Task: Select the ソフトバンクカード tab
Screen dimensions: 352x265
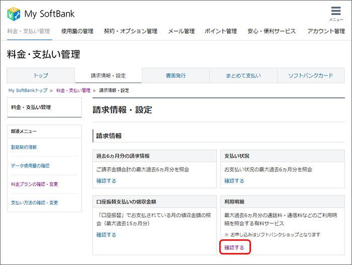Action: 310,75
